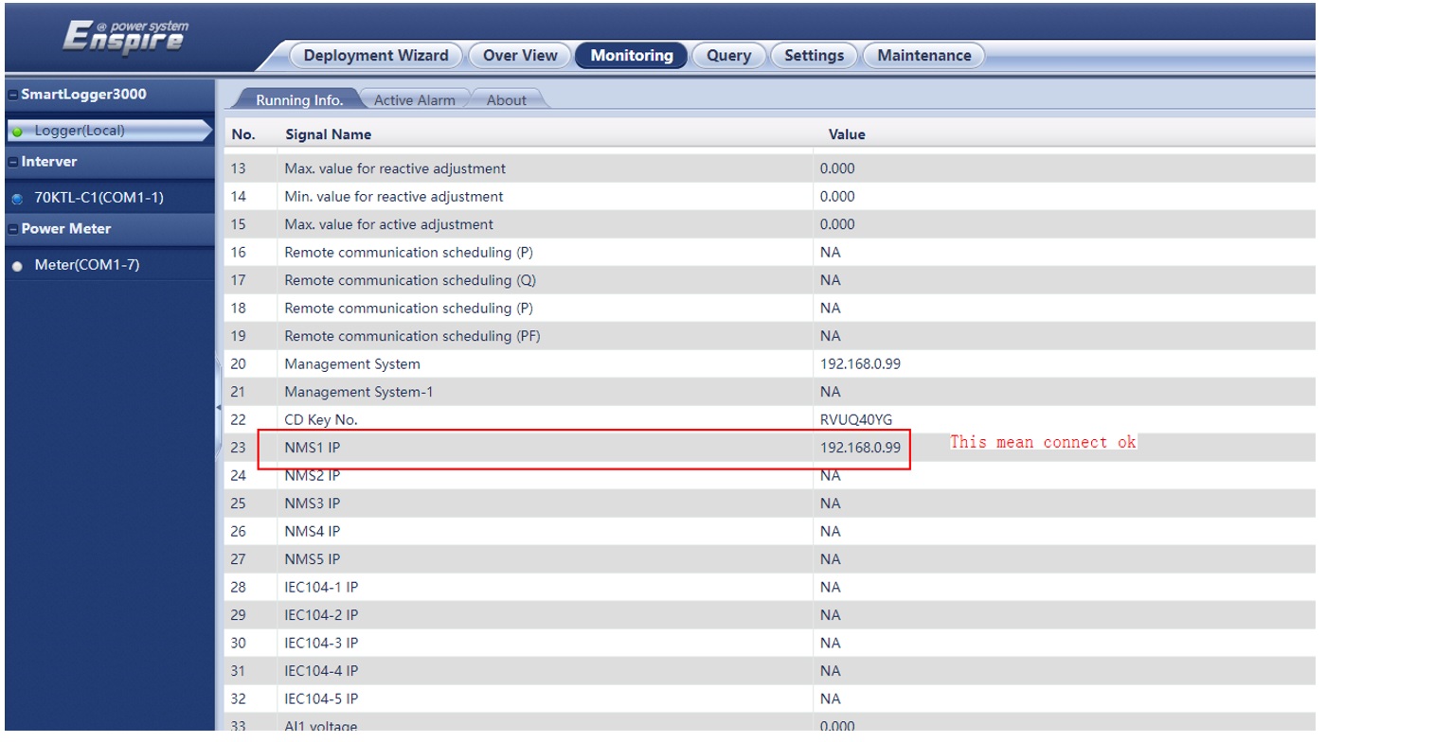Collapse the Power Meter group
This screenshot has width=1434, height=742.
click(12, 229)
